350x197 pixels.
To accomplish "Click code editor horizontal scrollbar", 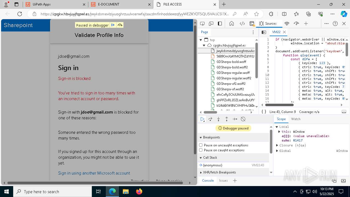I will coord(279,105).
